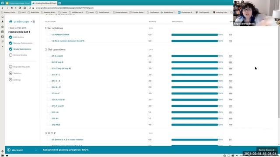Open question 2.4 A - C
The image size is (280, 157).
(x=56, y=75)
